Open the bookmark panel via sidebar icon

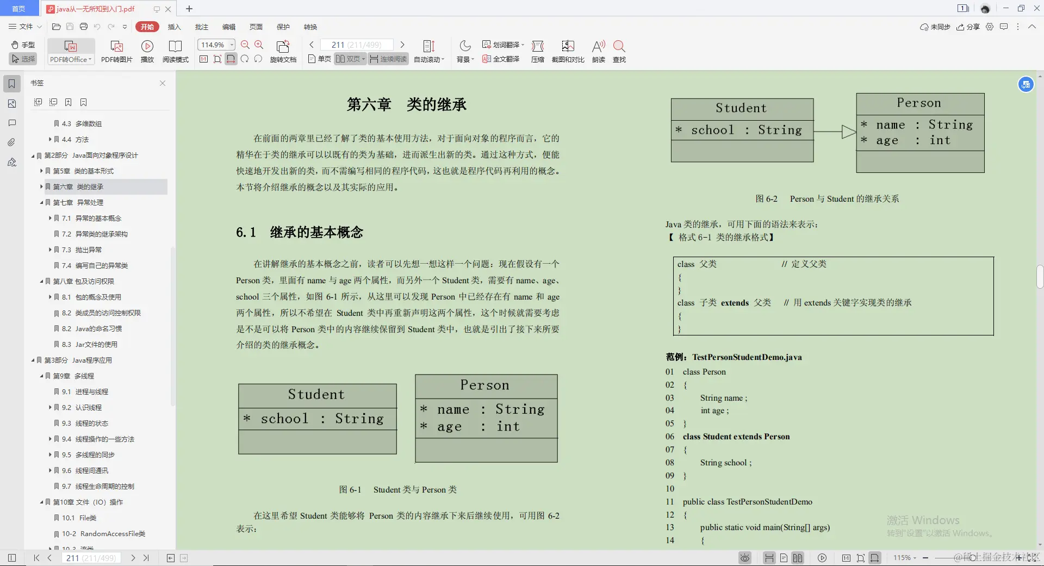[11, 84]
